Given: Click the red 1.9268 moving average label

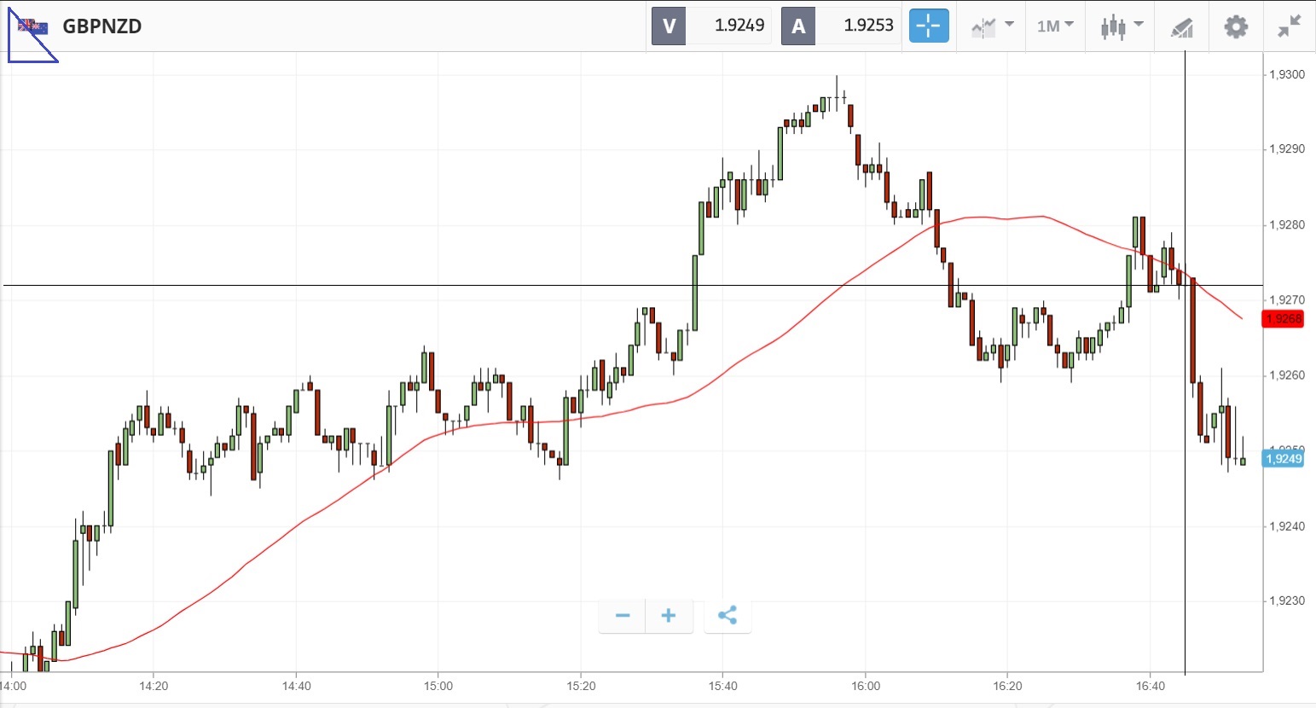Looking at the screenshot, I should (x=1284, y=319).
